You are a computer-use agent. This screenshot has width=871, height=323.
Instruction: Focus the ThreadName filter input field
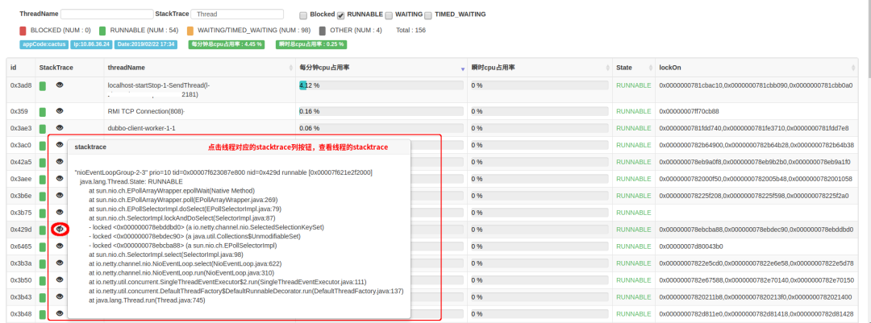(106, 14)
